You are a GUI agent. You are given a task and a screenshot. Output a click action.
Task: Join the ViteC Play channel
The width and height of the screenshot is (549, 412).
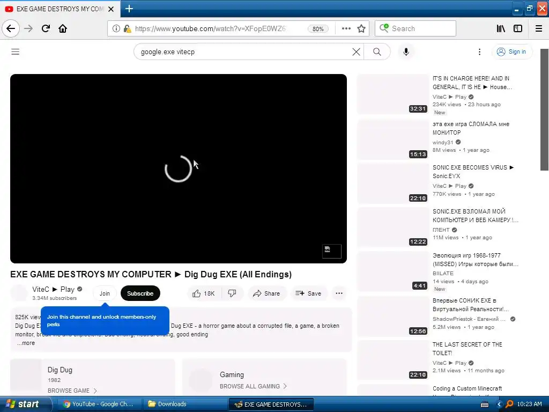click(105, 293)
